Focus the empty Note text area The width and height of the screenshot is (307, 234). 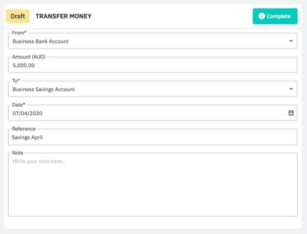153,185
